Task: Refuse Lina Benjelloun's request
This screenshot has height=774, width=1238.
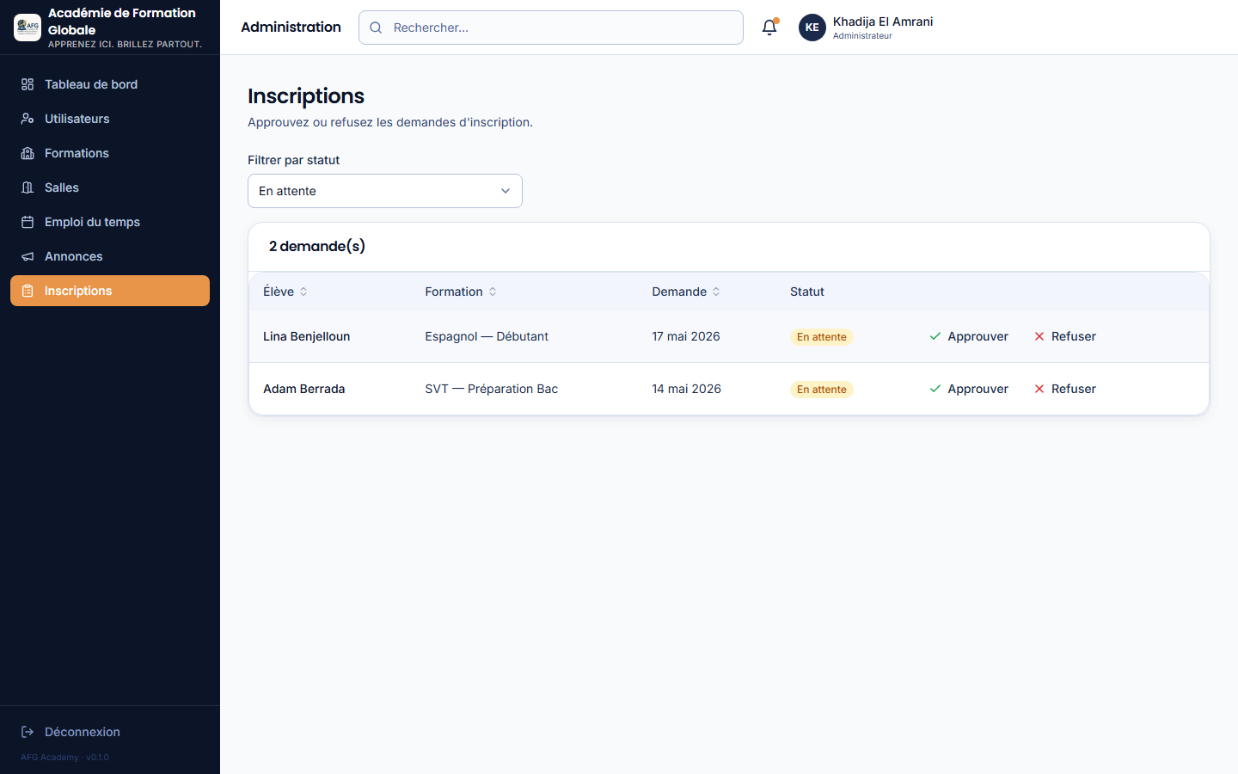Action: pyautogui.click(x=1065, y=336)
